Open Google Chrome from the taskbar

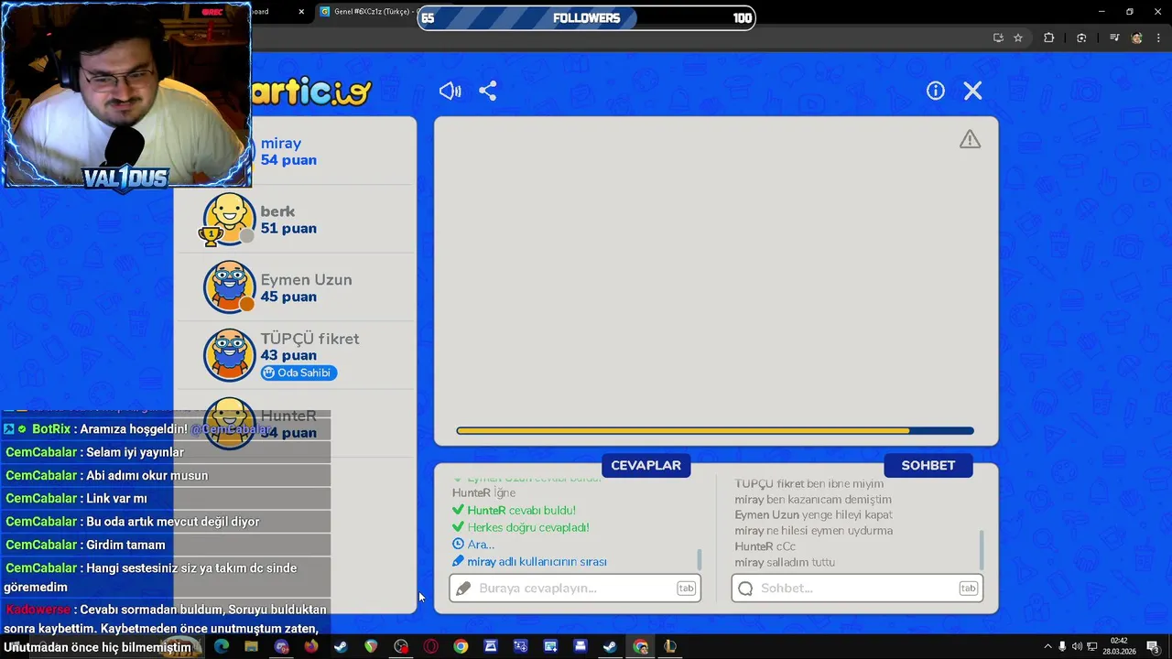click(461, 646)
